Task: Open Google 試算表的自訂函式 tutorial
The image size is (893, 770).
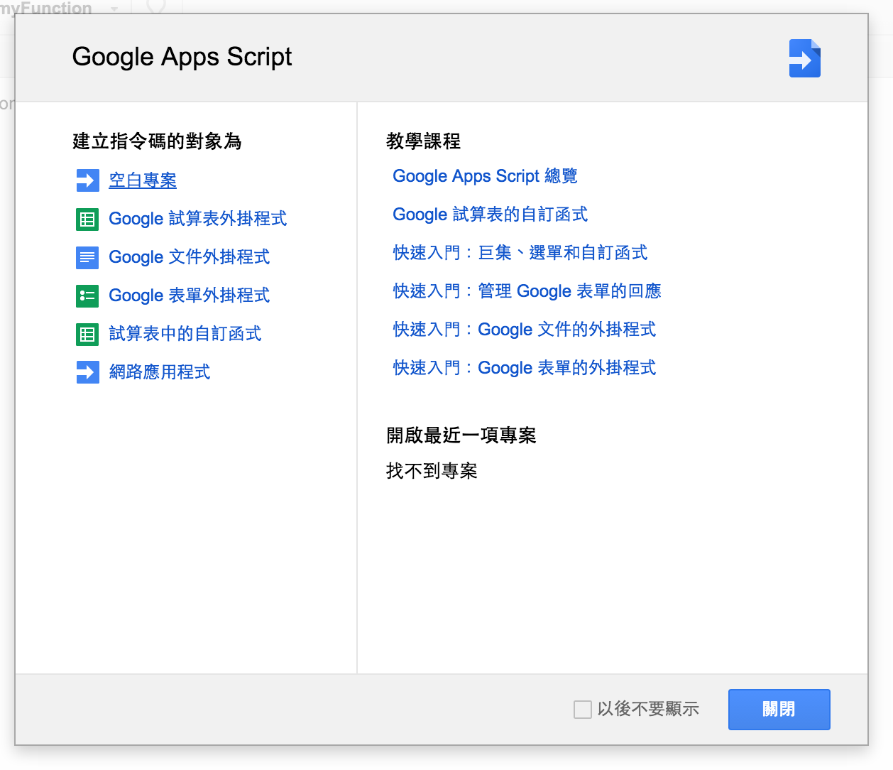Action: (x=491, y=215)
